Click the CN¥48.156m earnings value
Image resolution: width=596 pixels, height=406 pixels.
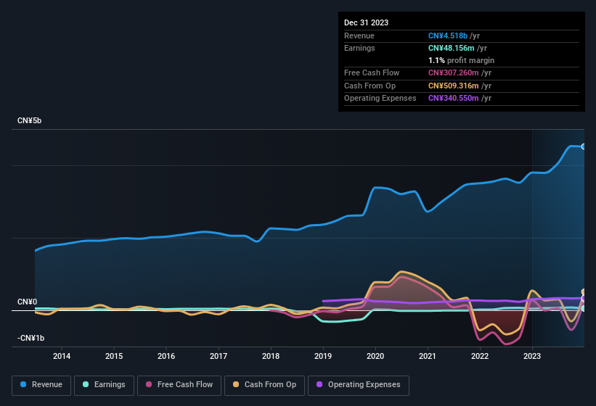tap(452, 48)
